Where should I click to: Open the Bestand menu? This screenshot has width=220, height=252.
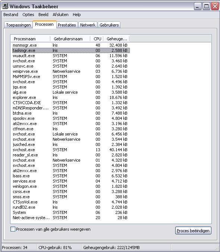[x=11, y=15]
